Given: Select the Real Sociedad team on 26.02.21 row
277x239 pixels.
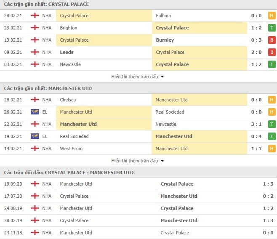Looking at the screenshot, I should click(170, 112).
